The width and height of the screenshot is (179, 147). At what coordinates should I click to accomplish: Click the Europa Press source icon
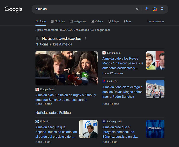[37, 90]
